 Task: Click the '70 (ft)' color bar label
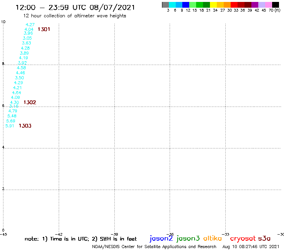[x=274, y=10]
